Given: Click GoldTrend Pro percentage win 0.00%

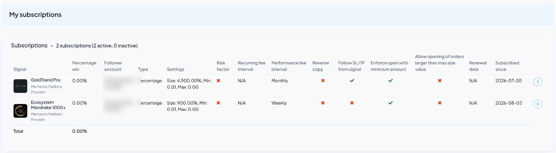Looking at the screenshot, I should [80, 81].
